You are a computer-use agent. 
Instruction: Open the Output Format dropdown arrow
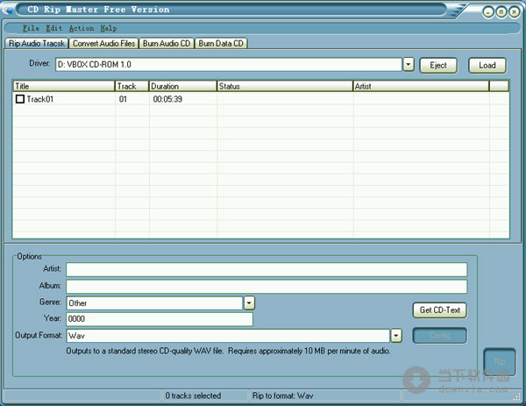click(x=396, y=335)
